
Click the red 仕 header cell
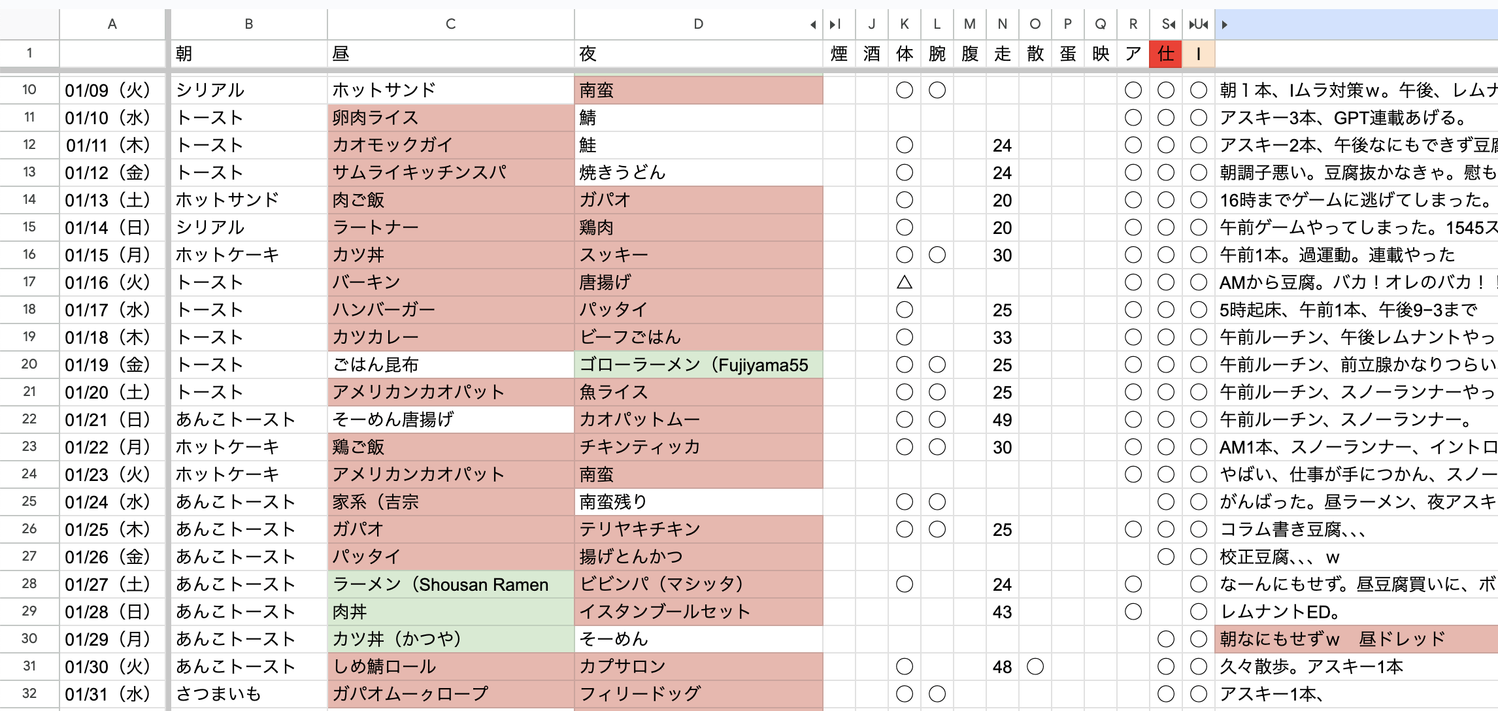pyautogui.click(x=1166, y=54)
